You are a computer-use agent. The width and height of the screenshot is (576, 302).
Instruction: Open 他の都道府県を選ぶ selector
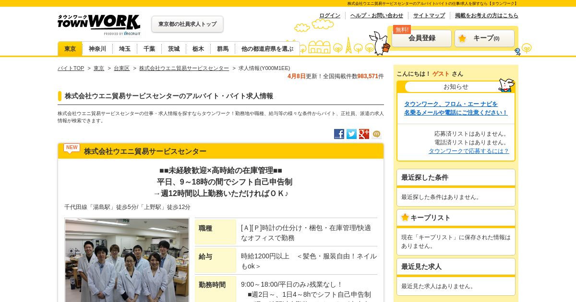pos(267,49)
